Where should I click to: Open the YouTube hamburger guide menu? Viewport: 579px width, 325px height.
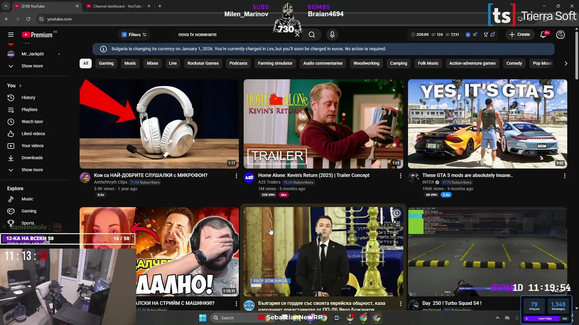pos(11,35)
